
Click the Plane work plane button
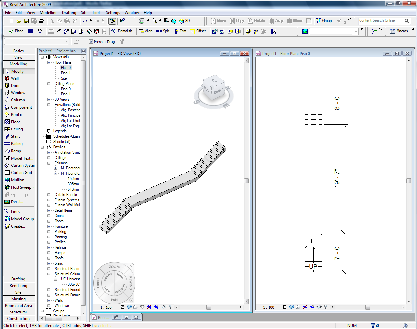click(x=16, y=31)
